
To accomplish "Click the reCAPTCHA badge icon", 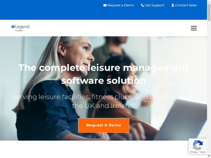I will (198, 145).
